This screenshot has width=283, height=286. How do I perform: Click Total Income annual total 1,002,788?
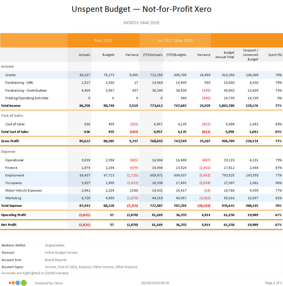tap(226, 106)
